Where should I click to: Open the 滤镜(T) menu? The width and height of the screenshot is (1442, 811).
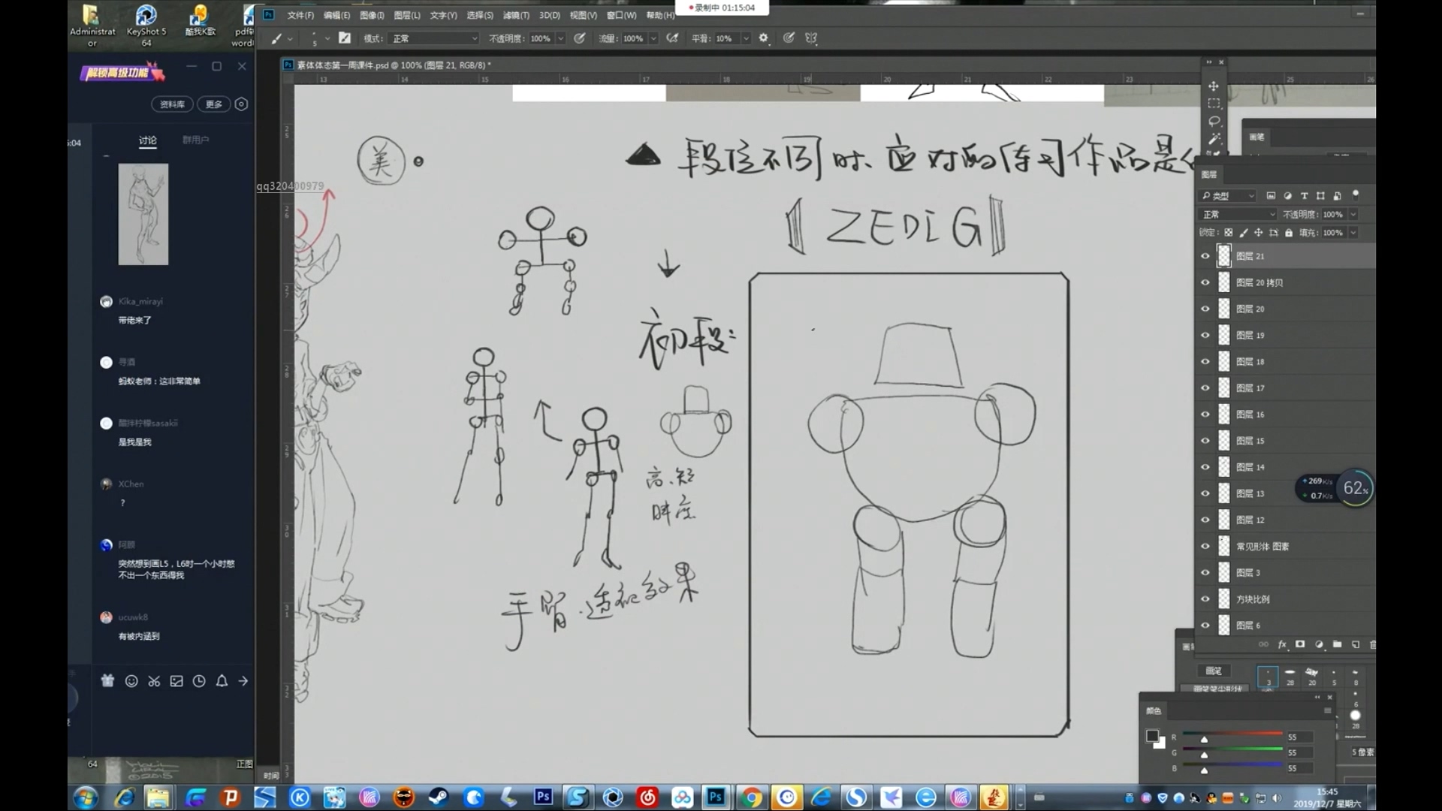coord(515,15)
